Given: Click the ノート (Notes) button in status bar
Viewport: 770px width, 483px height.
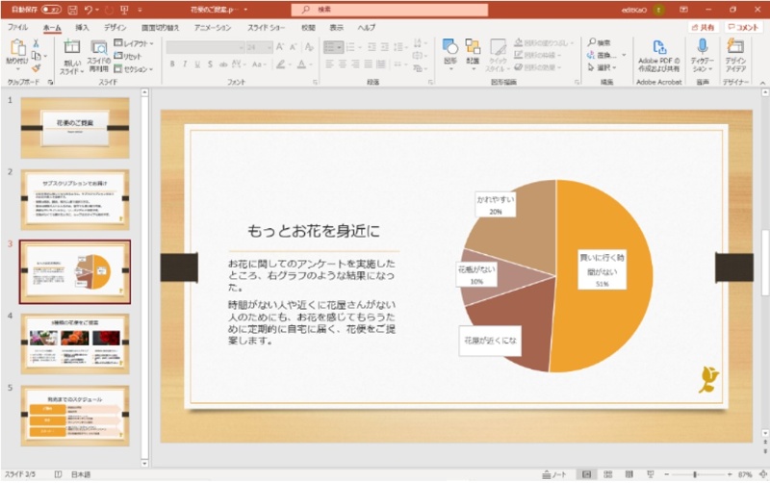Looking at the screenshot, I should [x=554, y=474].
